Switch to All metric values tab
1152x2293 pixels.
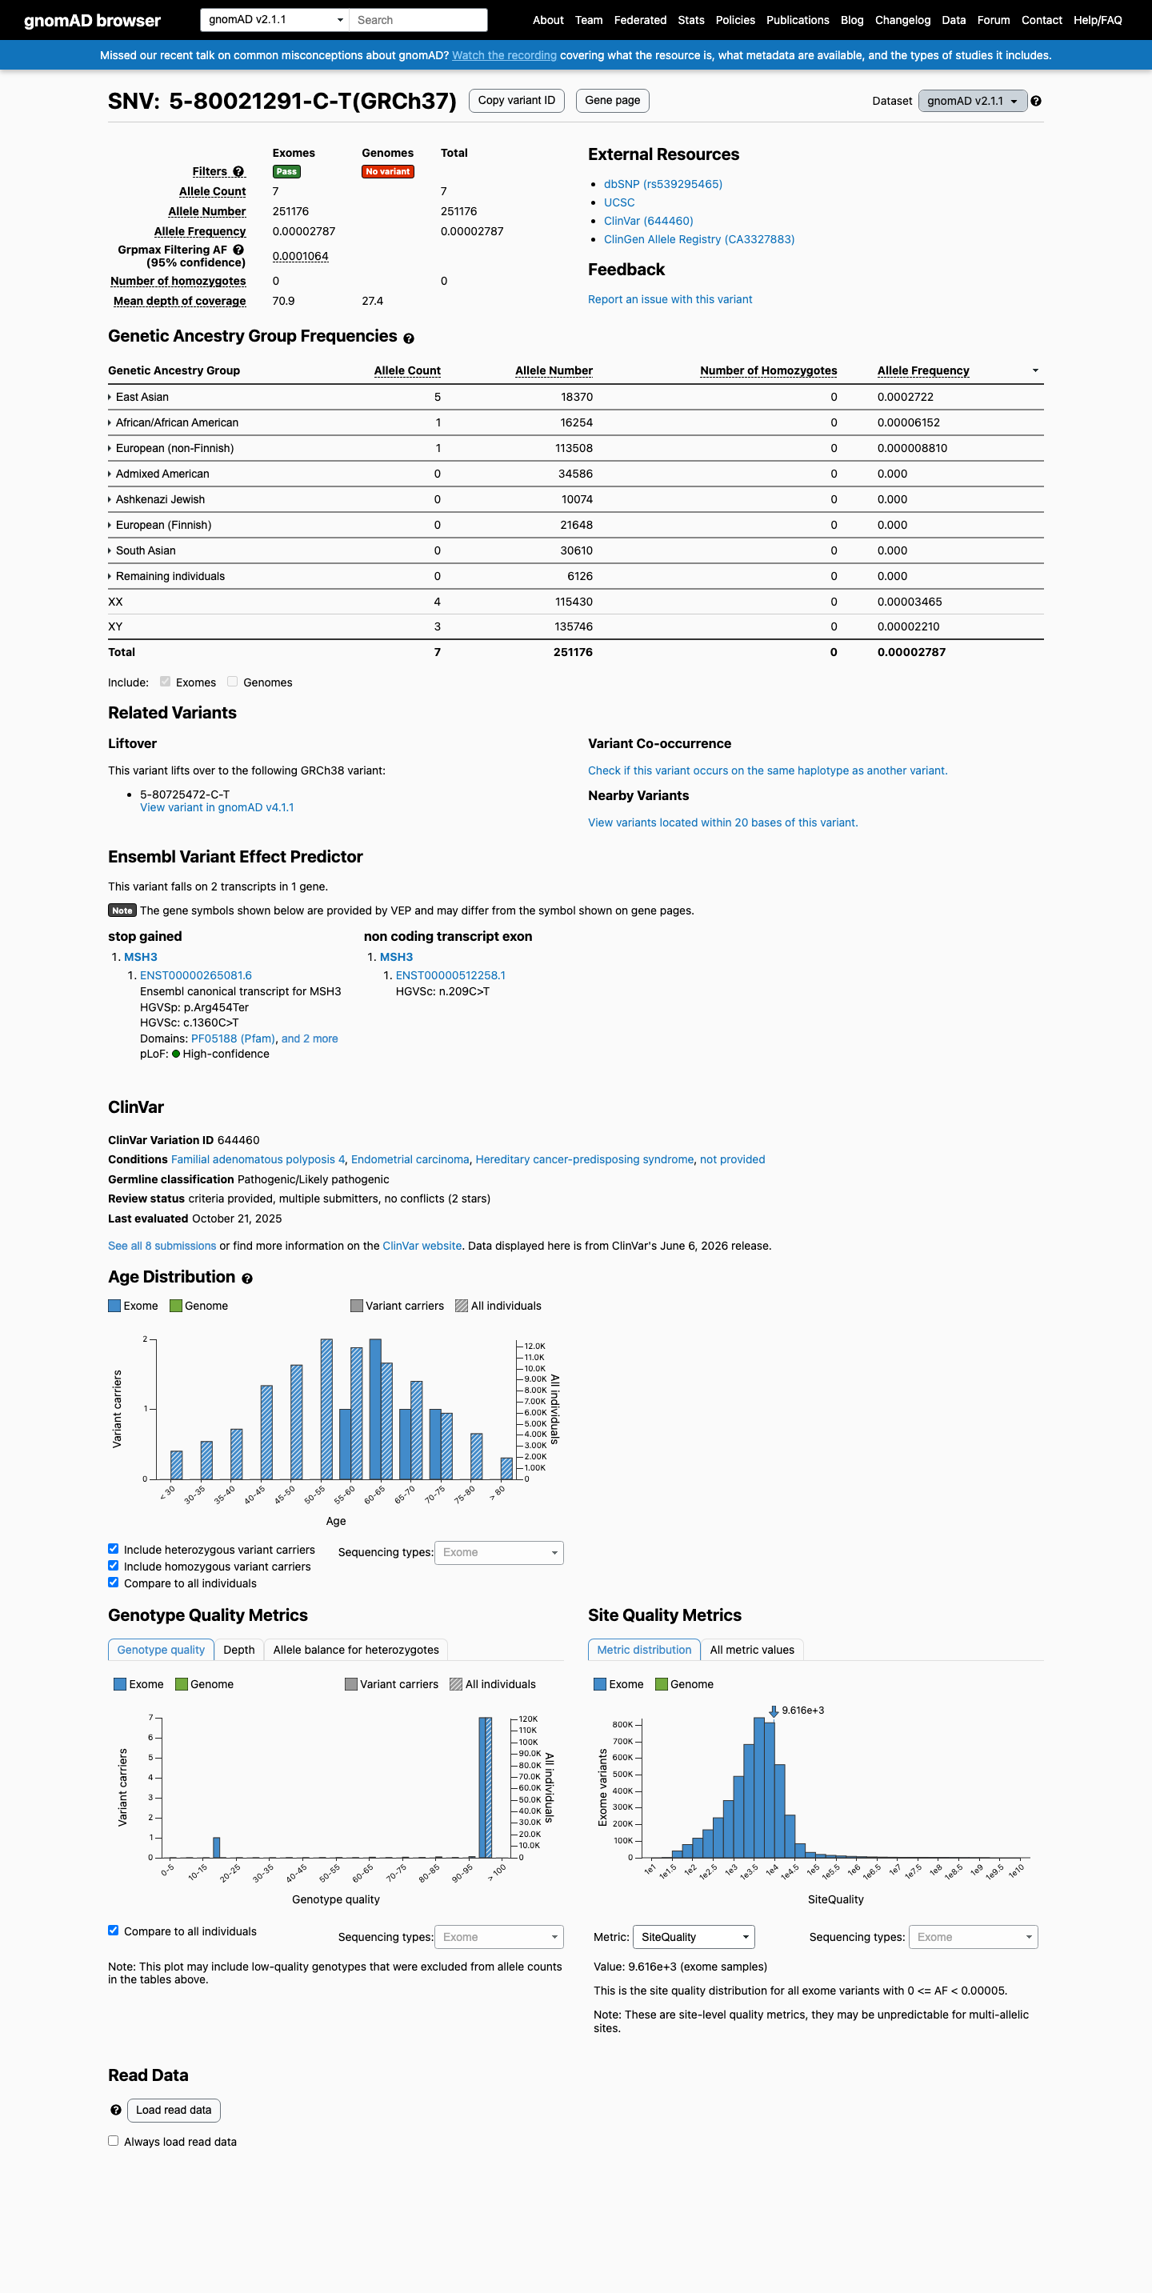[752, 1651]
